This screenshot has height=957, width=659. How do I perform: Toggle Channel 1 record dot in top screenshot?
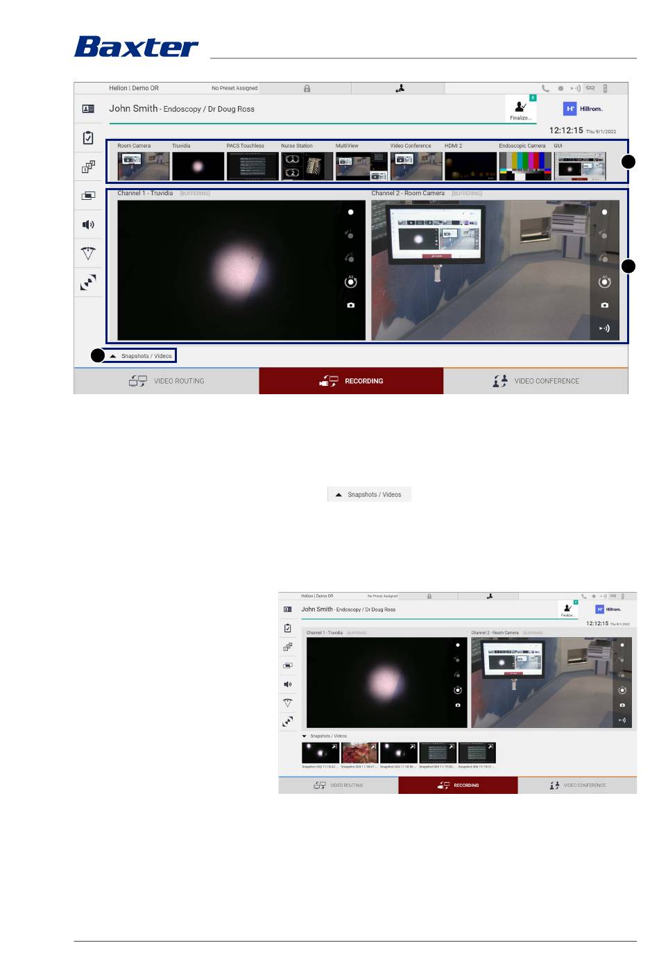tap(351, 212)
